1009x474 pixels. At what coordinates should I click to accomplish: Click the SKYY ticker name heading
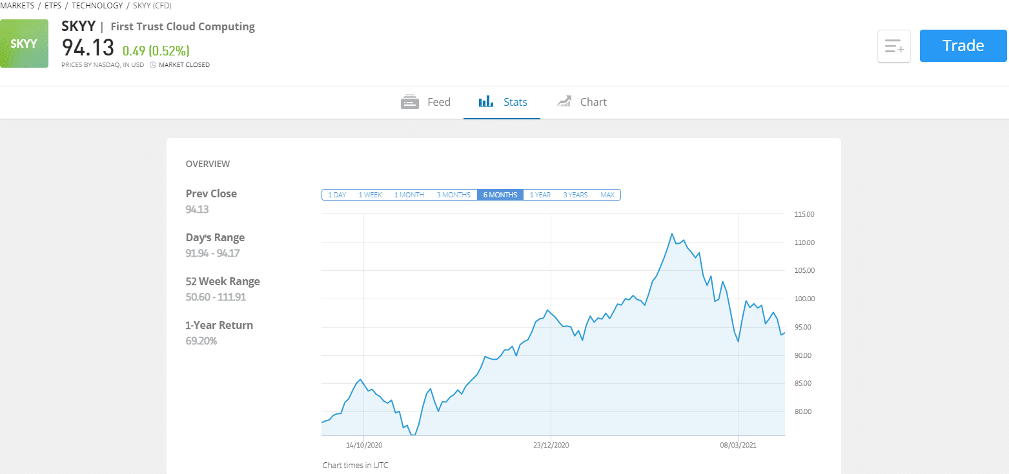78,26
